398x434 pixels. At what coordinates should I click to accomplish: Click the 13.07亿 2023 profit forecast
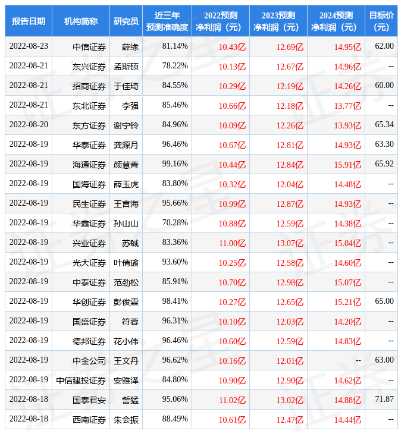(290, 244)
